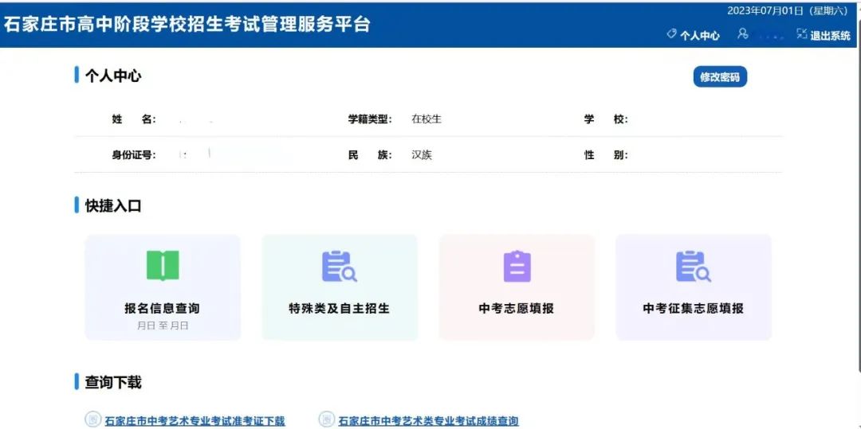Click the 月日 至 月日 date text
861x429 pixels.
[163, 326]
